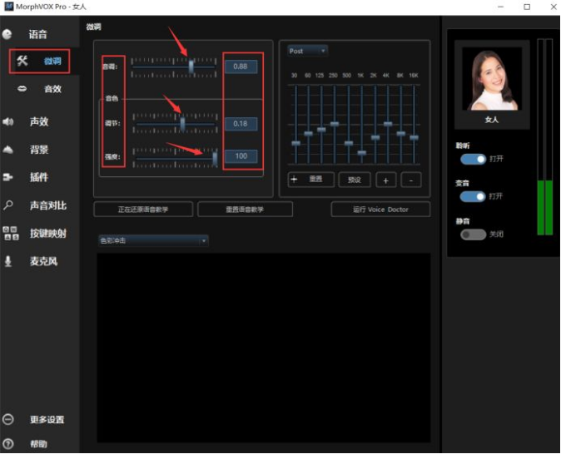Viewport: 561px width, 454px height.
Task: Click the minus button in the equalizer
Action: pyautogui.click(x=410, y=180)
